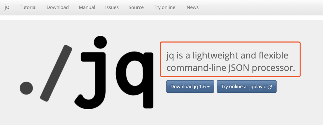Viewport: 323px width, 125px height.
Task: Click the large letter q in the logo
Action: [135, 80]
